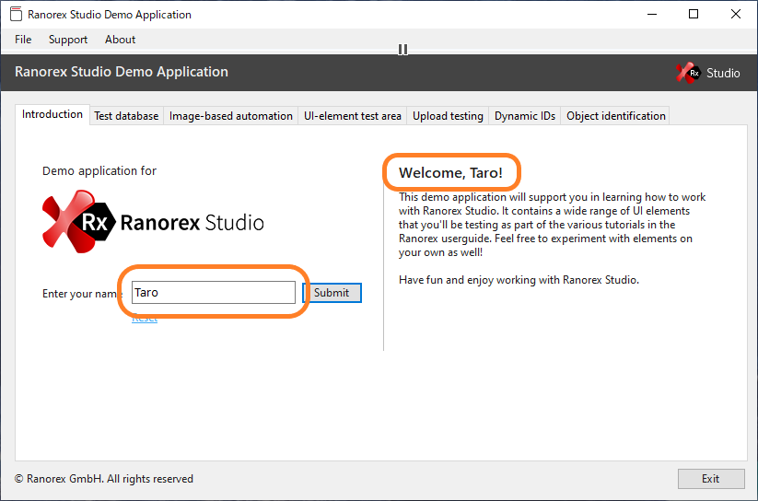
Task: Click the large Ranorex Studio Rx logo
Action: coord(153,221)
